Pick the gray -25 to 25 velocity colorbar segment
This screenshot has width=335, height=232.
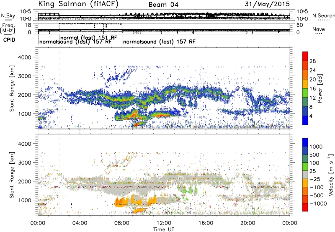[x=305, y=175]
